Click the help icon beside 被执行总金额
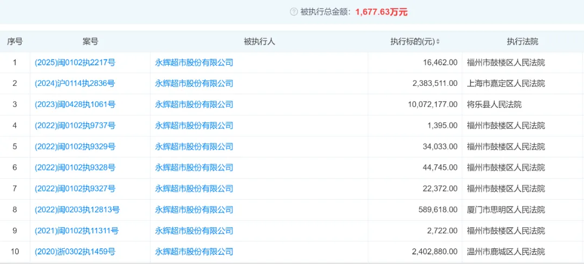The image size is (584, 264). click(x=294, y=12)
